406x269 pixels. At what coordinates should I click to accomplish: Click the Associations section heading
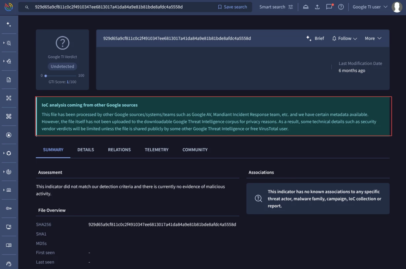(261, 172)
